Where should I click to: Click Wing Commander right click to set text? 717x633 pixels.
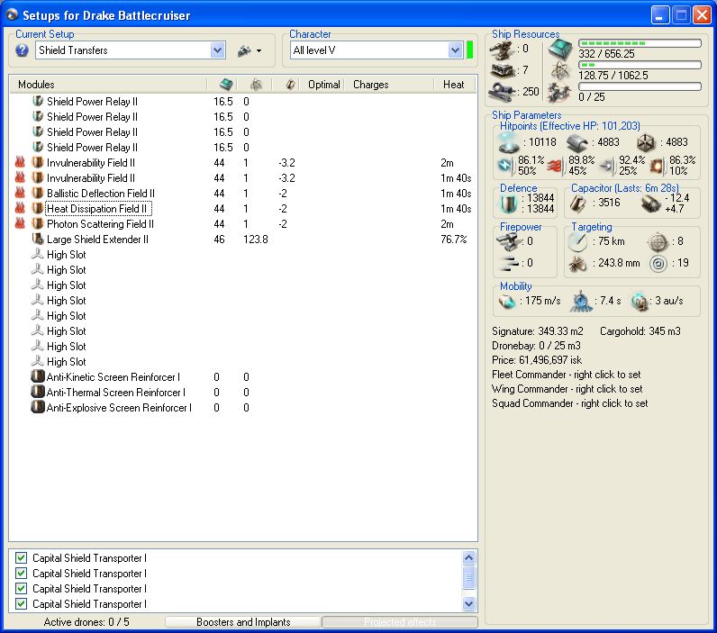567,389
